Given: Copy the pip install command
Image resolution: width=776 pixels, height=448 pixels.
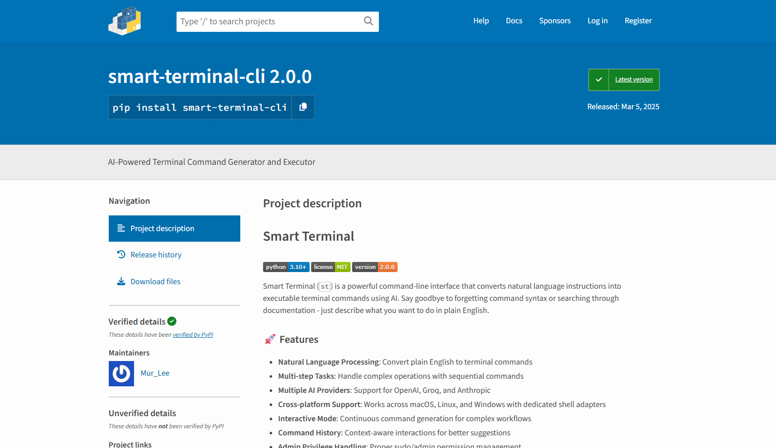Looking at the screenshot, I should click(x=303, y=107).
